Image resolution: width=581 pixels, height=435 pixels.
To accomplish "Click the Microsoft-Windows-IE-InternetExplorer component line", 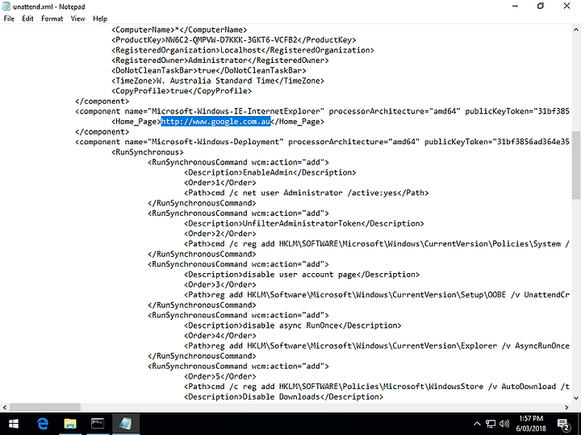I will coord(322,111).
